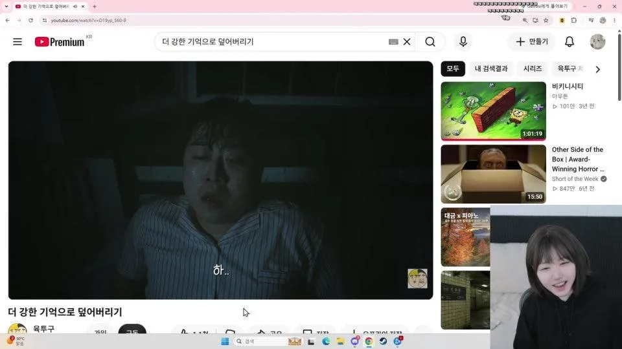Click the install app icon in address bar

pyautogui.click(x=535, y=20)
